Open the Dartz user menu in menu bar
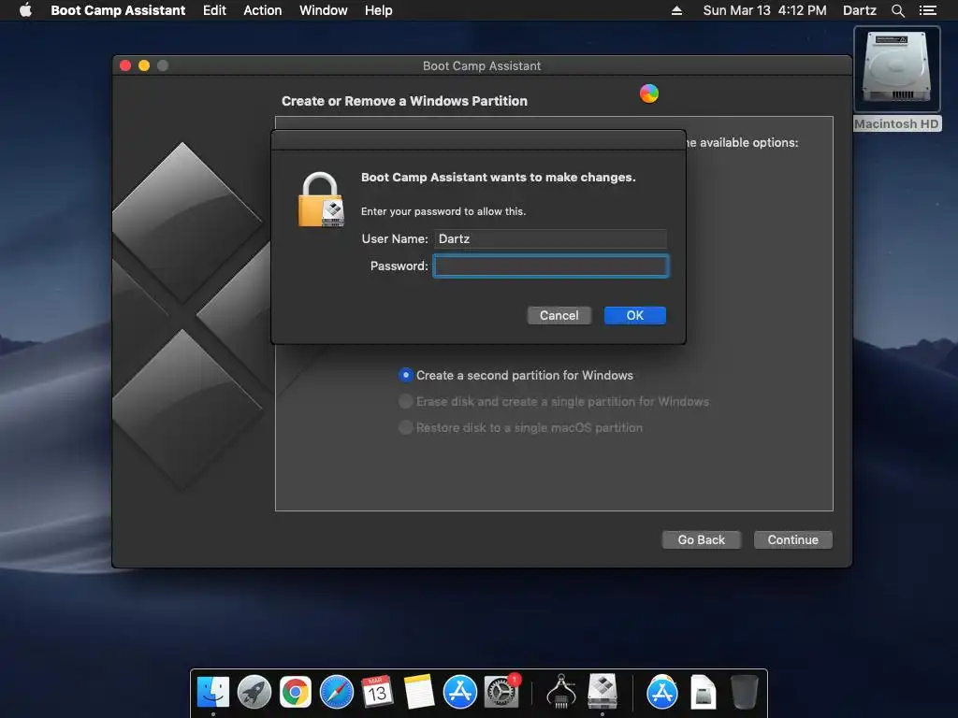Viewport: 958px width, 718px height. tap(859, 10)
